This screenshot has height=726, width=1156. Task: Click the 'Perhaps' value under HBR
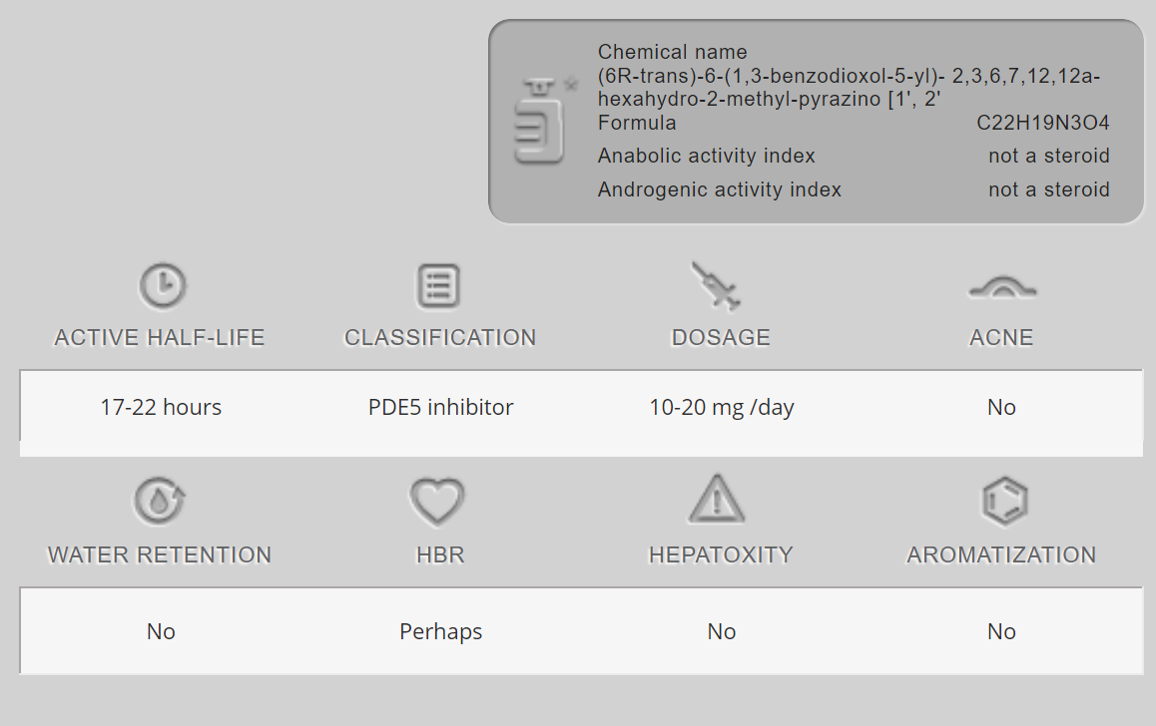coord(440,631)
